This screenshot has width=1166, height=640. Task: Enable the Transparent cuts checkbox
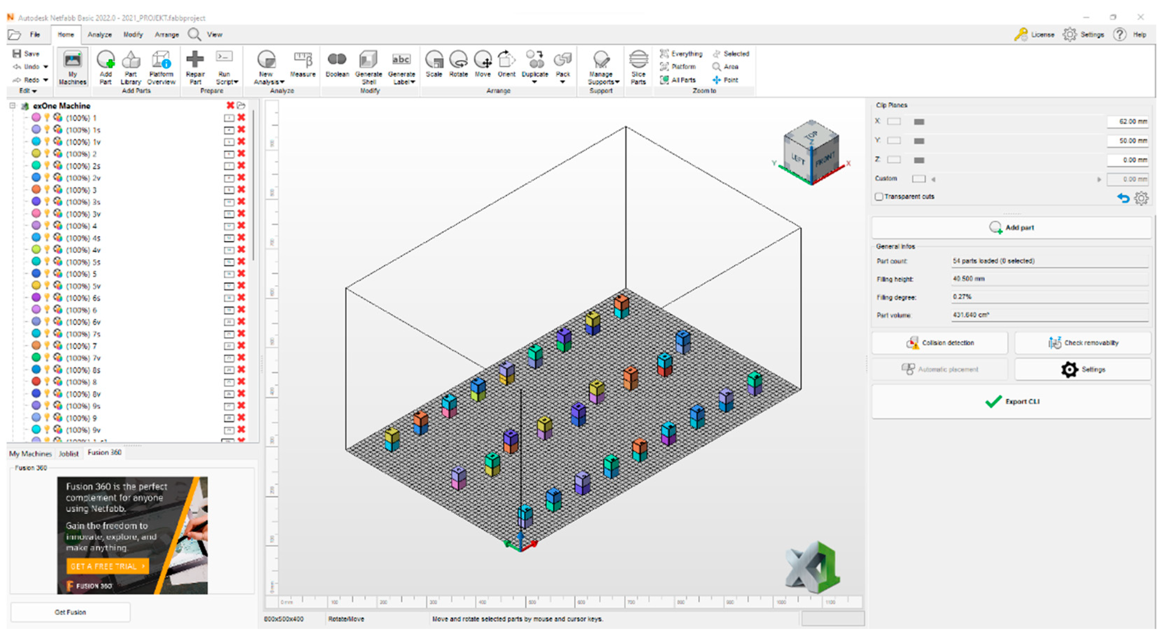coord(879,197)
